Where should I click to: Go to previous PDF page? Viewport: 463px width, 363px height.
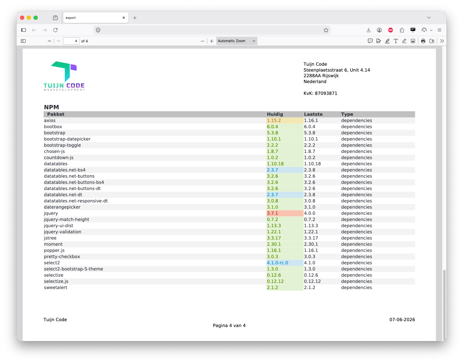pyautogui.click(x=49, y=41)
